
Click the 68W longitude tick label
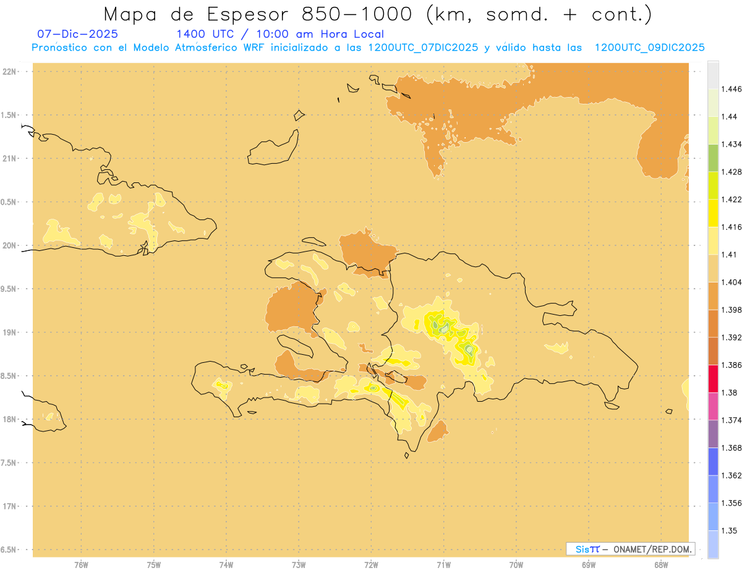click(660, 565)
